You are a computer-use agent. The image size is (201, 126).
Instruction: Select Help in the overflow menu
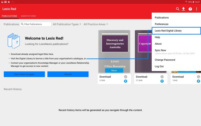click(x=176, y=37)
